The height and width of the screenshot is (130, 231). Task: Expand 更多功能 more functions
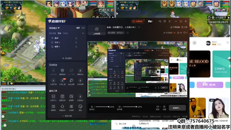(67, 116)
